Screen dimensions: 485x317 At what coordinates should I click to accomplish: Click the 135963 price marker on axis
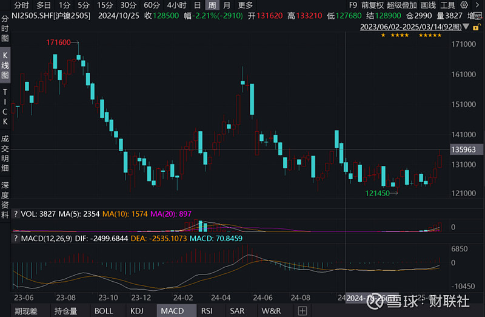[x=463, y=149]
